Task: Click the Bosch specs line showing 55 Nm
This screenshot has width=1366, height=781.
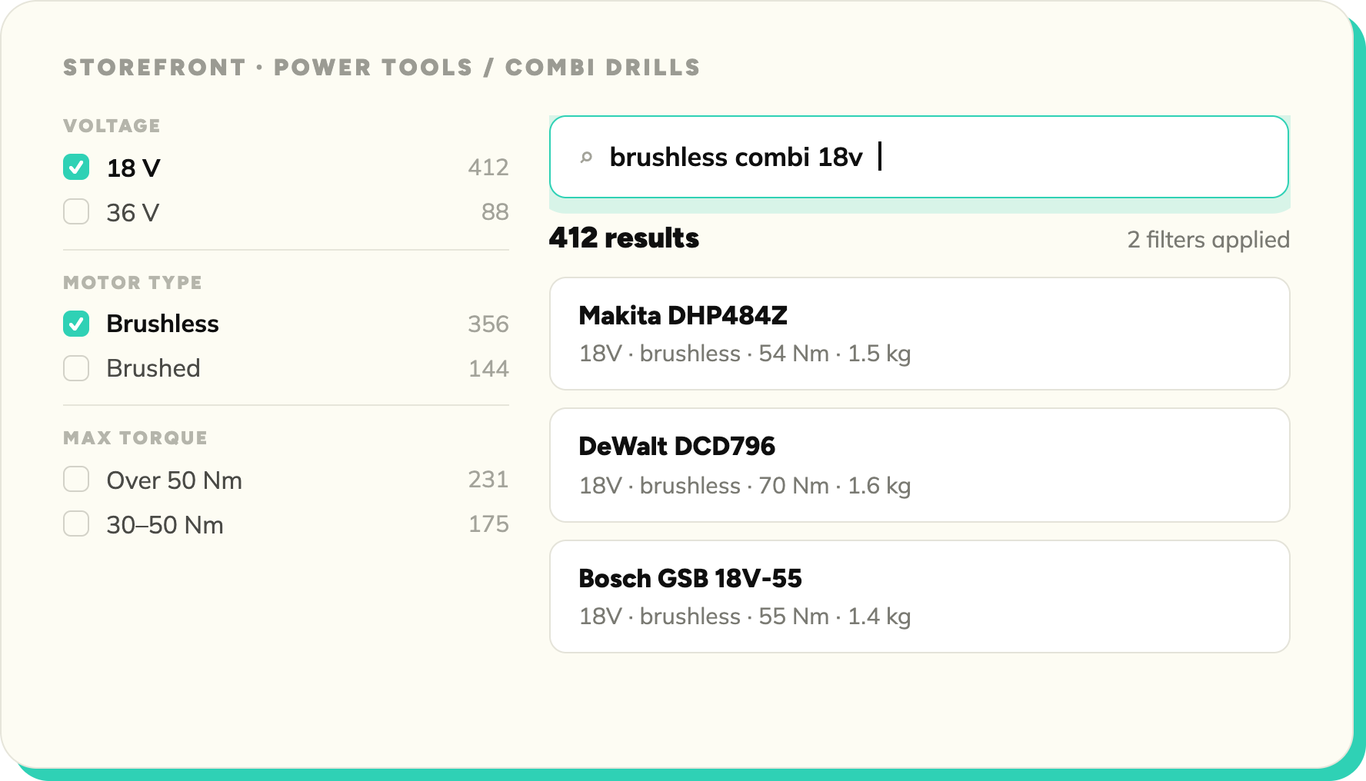Action: tap(745, 616)
